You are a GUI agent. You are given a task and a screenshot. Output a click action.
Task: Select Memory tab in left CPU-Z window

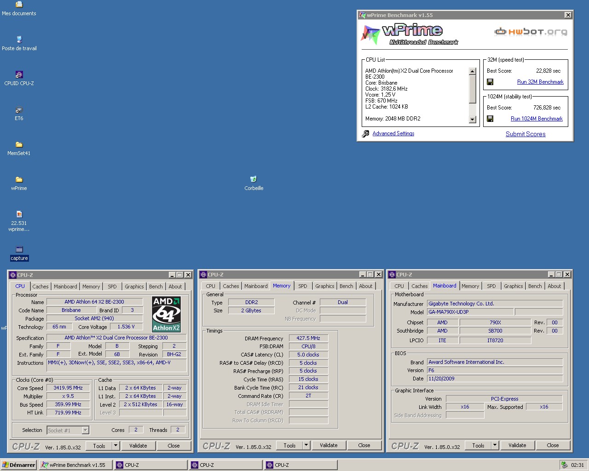[x=91, y=287]
